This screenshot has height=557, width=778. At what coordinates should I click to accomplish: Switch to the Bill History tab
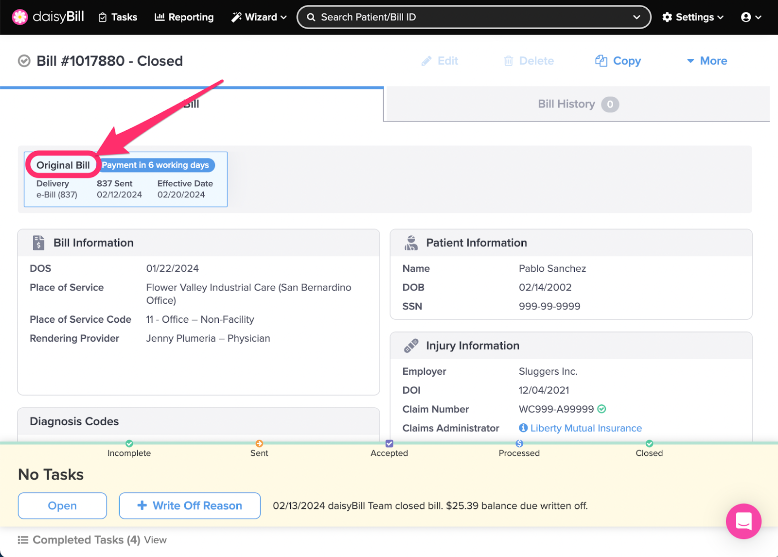(577, 104)
